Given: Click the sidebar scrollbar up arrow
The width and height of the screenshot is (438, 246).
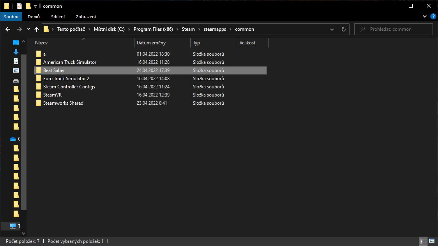Looking at the screenshot, I should click(x=23, y=42).
